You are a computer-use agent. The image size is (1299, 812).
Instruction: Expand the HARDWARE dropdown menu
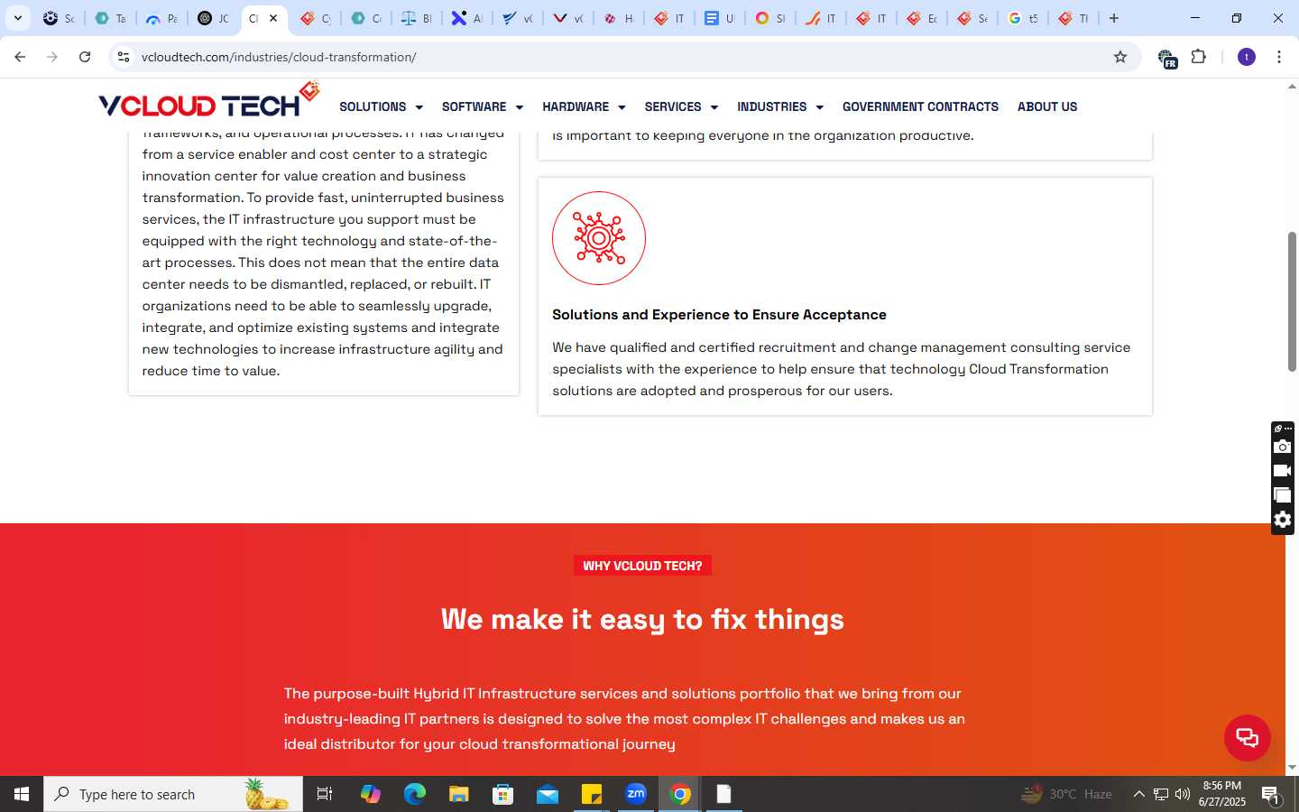coord(584,106)
